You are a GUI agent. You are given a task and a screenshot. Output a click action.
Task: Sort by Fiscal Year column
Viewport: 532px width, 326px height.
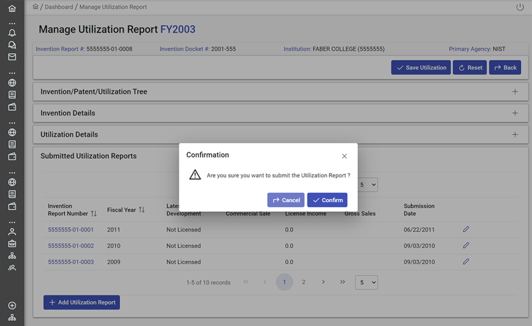pos(142,210)
